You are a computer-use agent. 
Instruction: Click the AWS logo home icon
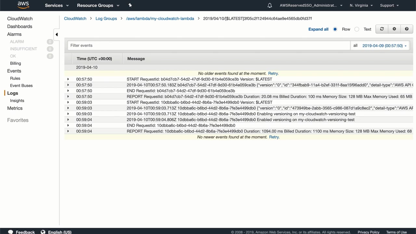[23, 5]
